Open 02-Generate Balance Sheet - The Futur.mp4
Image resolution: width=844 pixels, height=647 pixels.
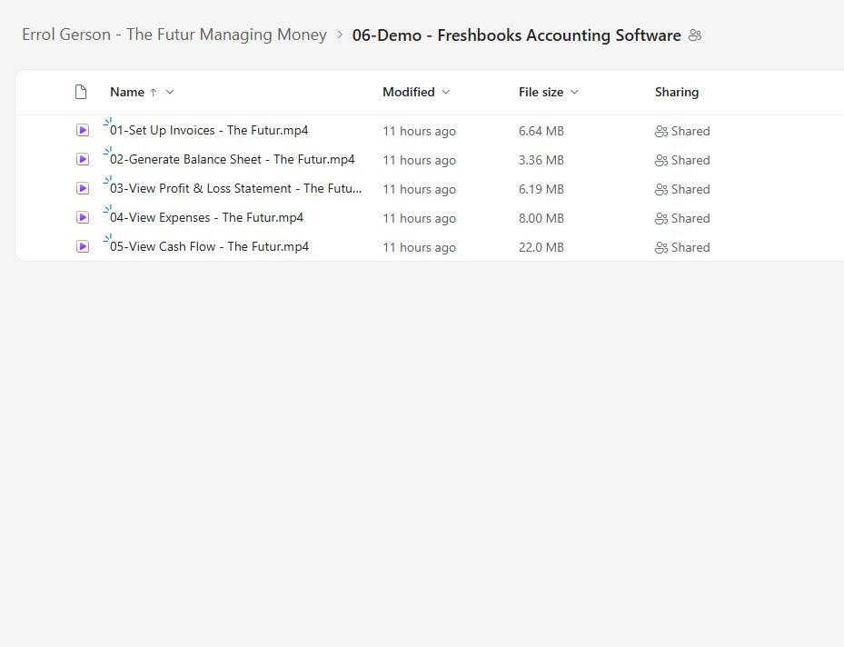click(232, 159)
